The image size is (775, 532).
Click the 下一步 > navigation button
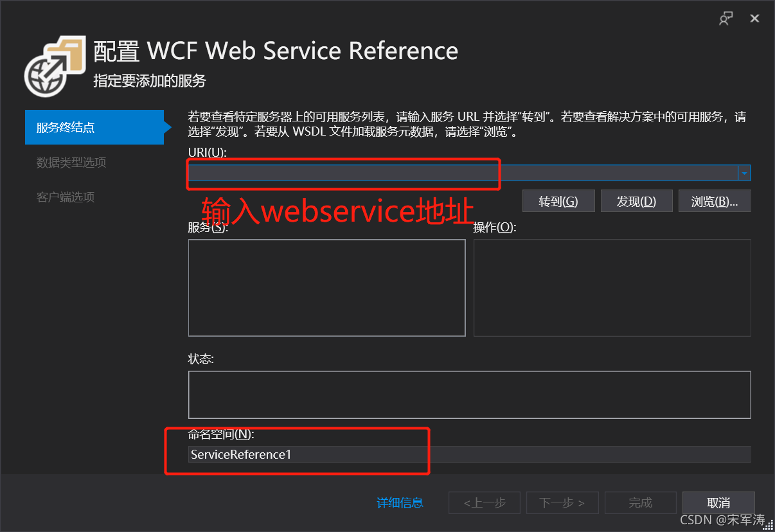pos(562,503)
